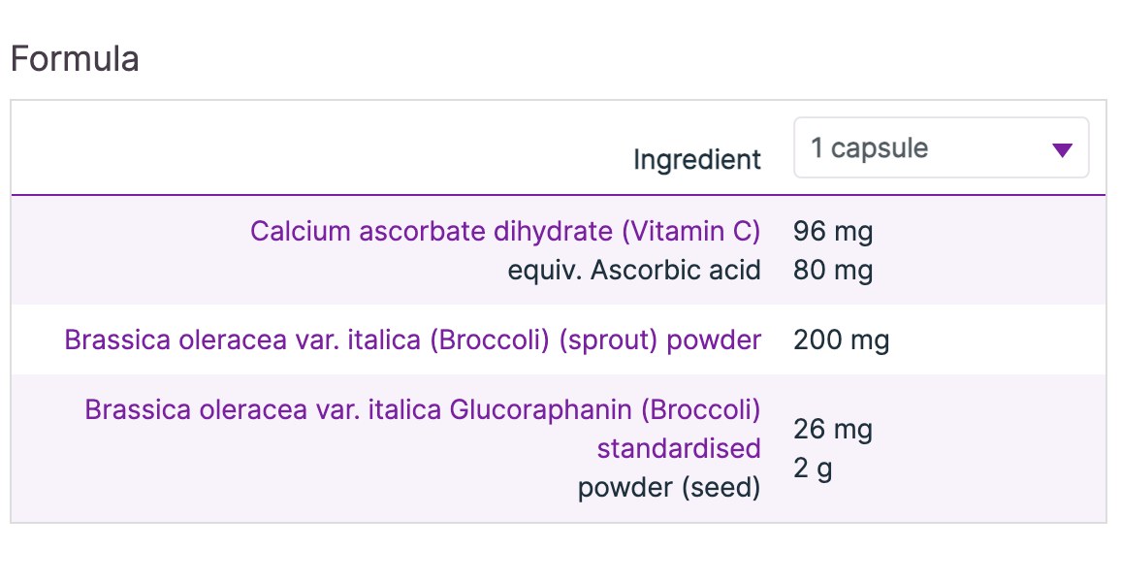
Task: Click "powder" ending the sprout ingredient link
Action: 715,340
